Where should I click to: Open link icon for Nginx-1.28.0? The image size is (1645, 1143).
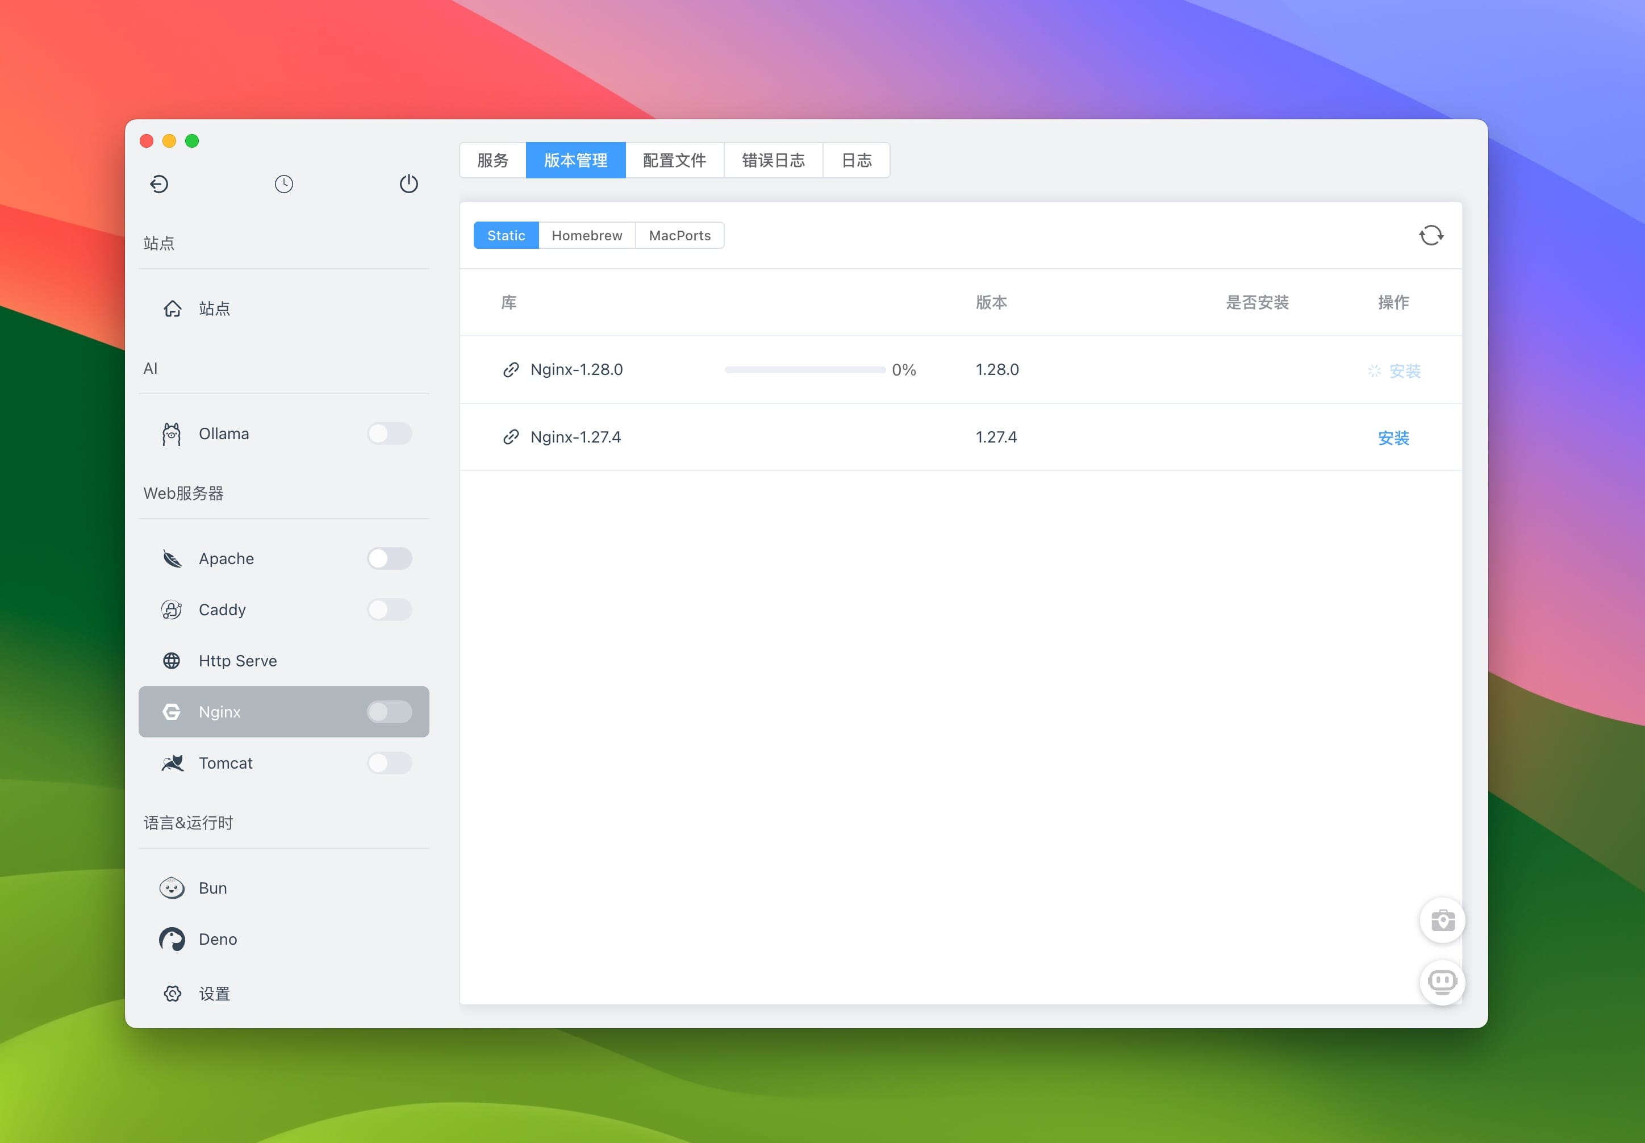tap(511, 369)
